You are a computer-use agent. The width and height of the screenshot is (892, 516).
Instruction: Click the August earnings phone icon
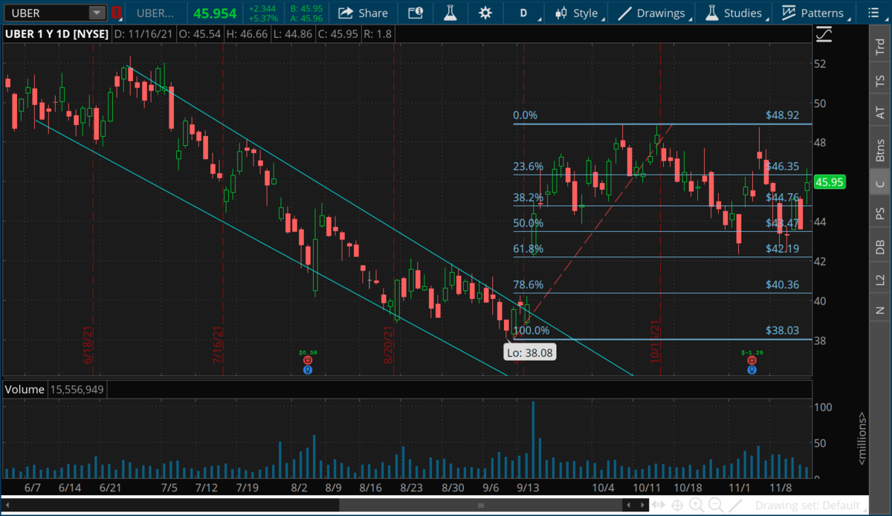(307, 361)
